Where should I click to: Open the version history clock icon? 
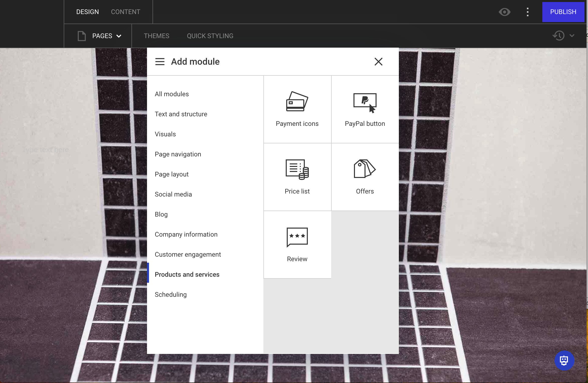[x=559, y=36]
